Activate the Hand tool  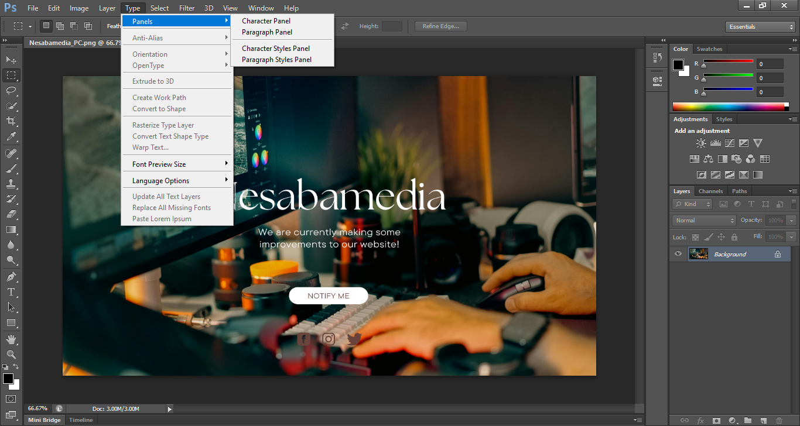click(x=11, y=339)
